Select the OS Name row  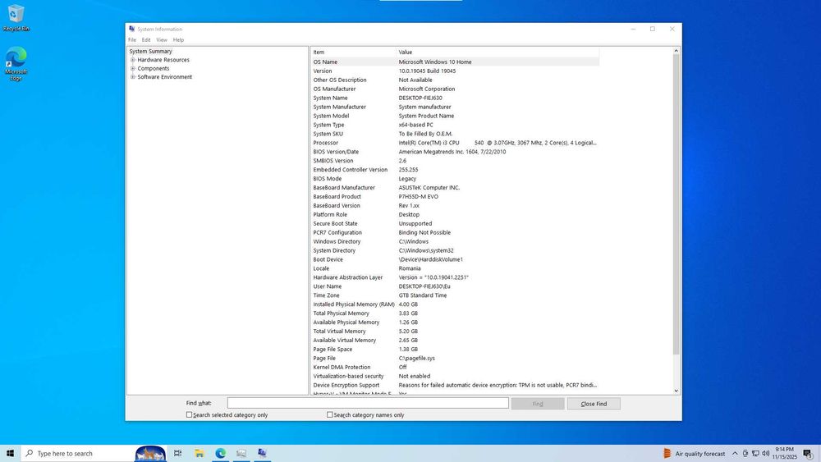tap(455, 62)
